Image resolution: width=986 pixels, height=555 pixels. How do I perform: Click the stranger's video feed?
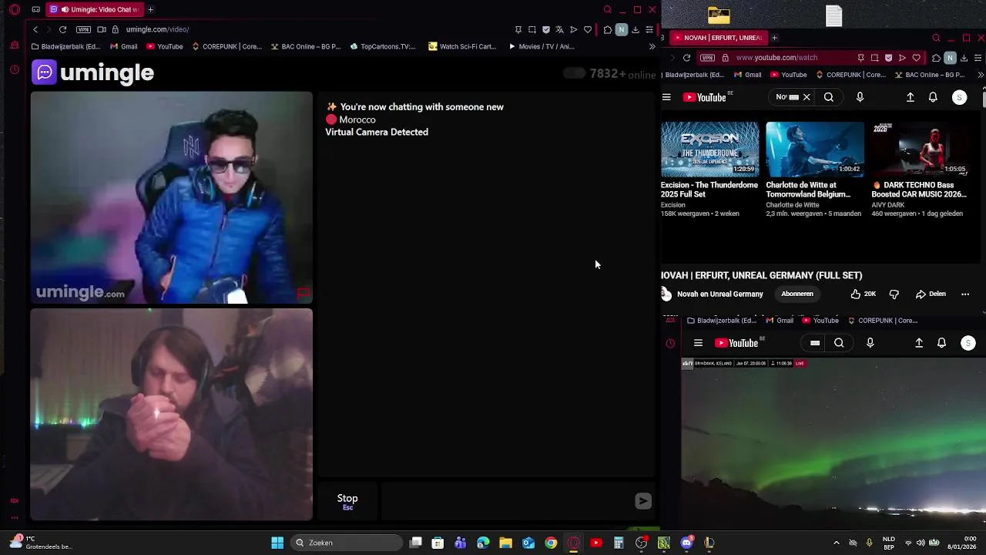tap(172, 198)
